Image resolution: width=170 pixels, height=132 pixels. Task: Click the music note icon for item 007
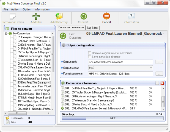63,100
